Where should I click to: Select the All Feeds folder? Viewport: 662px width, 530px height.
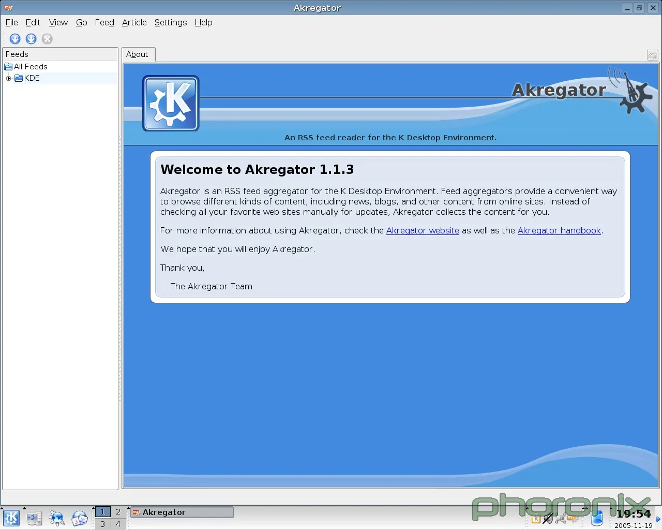click(31, 67)
